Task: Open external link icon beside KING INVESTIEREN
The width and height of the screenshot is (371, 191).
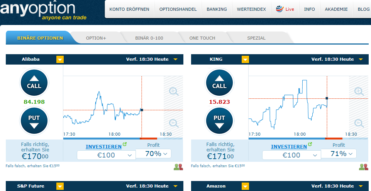Action: [310, 144]
